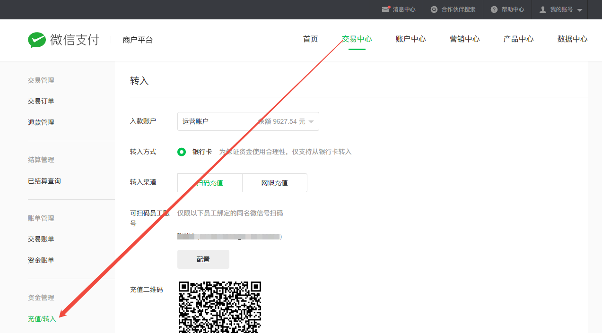This screenshot has width=602, height=333.
Task: Click the 商户平台 text in header
Action: tap(138, 40)
